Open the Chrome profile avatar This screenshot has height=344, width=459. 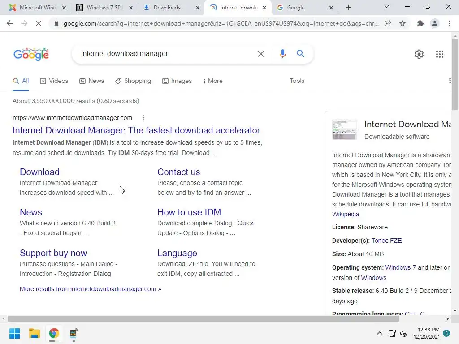[435, 23]
